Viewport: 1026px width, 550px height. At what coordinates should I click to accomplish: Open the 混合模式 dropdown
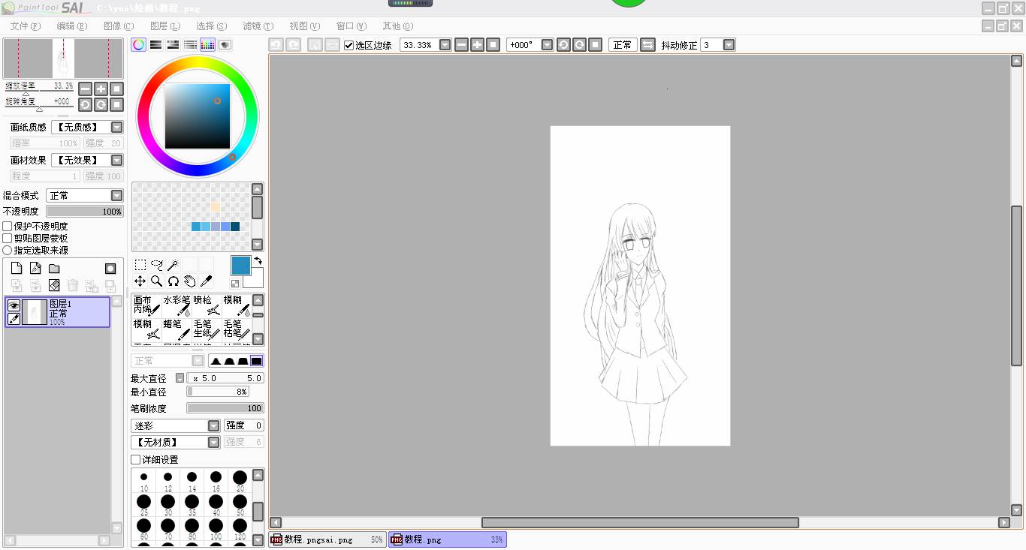tap(116, 195)
